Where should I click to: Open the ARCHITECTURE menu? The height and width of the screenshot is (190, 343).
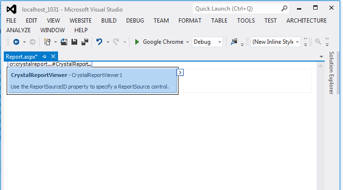click(307, 21)
